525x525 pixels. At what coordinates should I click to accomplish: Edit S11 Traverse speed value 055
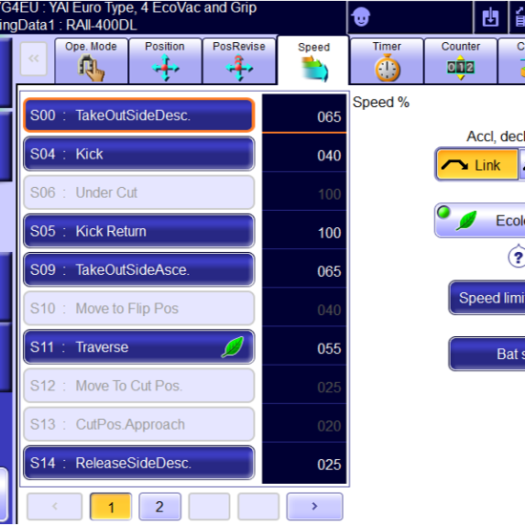tap(304, 346)
